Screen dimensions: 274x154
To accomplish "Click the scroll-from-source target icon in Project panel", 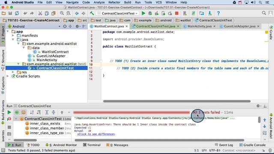I will pos(65,27).
